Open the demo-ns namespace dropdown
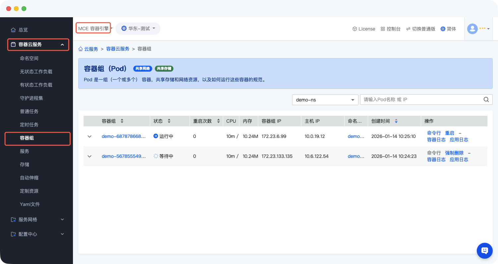 click(325, 99)
